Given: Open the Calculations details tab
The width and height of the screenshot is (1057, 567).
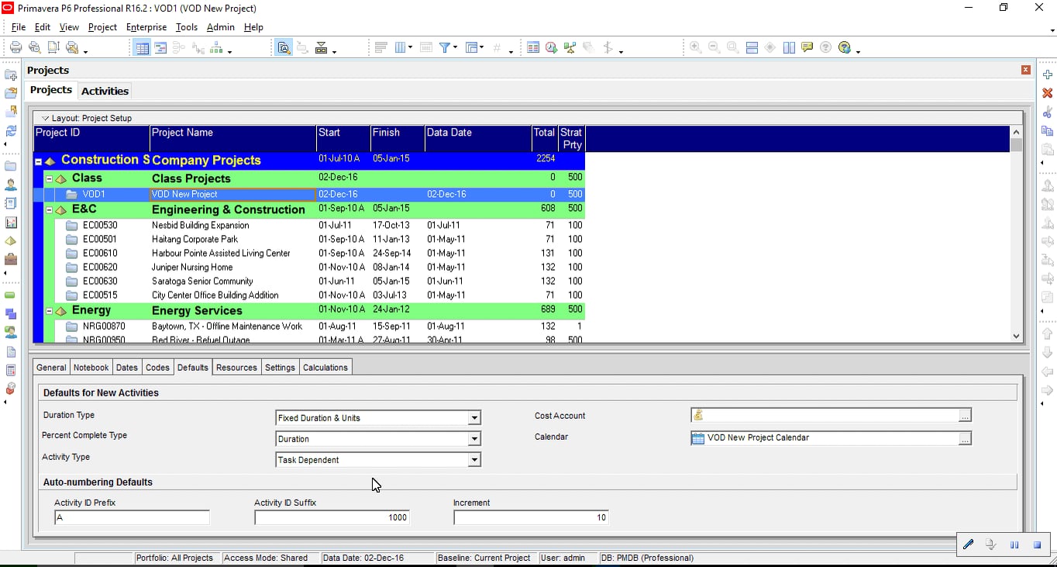Looking at the screenshot, I should 325,367.
